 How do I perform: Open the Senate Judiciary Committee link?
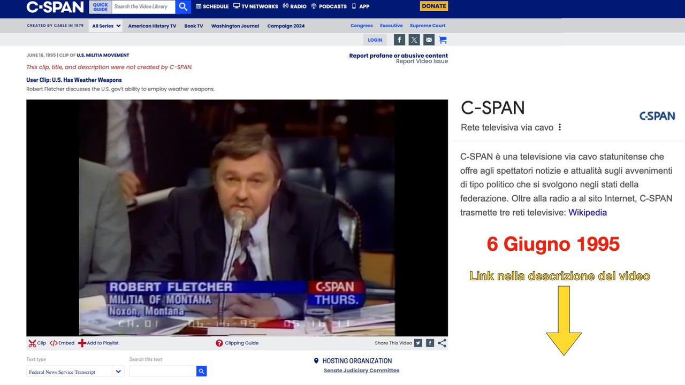(361, 371)
